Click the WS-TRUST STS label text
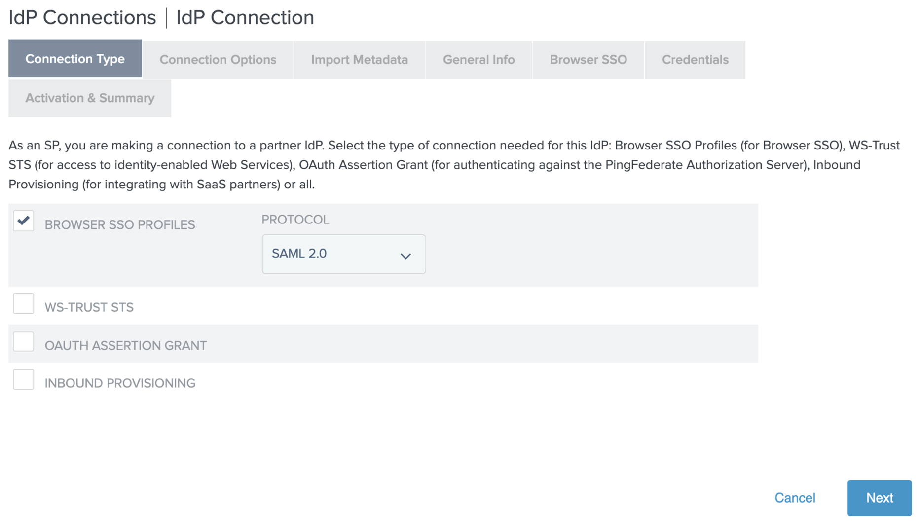The width and height of the screenshot is (920, 521). coord(89,307)
